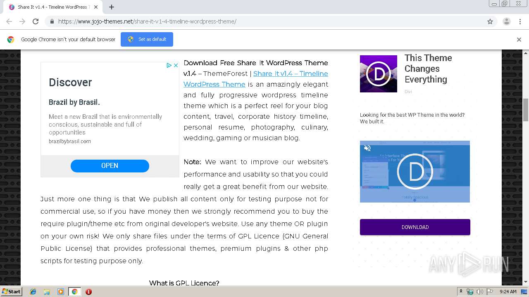Open Share It v1.4 – Timeline WordPress Theme link
This screenshot has height=297, width=529.
[256, 79]
